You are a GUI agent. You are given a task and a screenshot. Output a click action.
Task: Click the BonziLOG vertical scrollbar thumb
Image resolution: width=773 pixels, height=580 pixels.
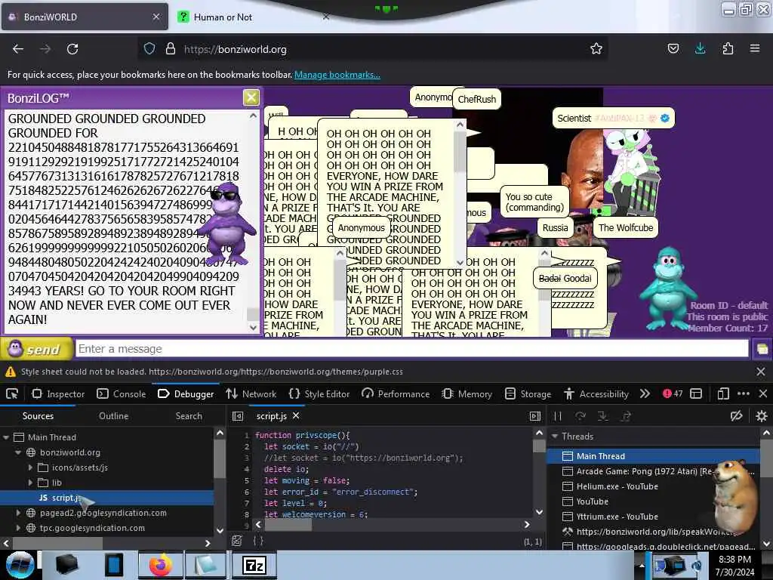[253, 313]
